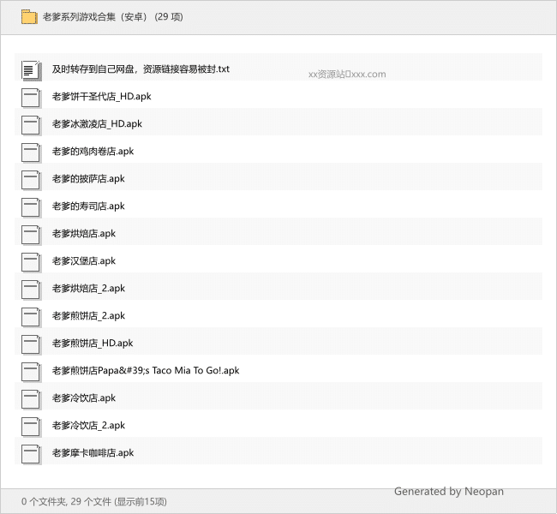Click the xx资源站 watermark text
The image size is (557, 514).
point(347,75)
